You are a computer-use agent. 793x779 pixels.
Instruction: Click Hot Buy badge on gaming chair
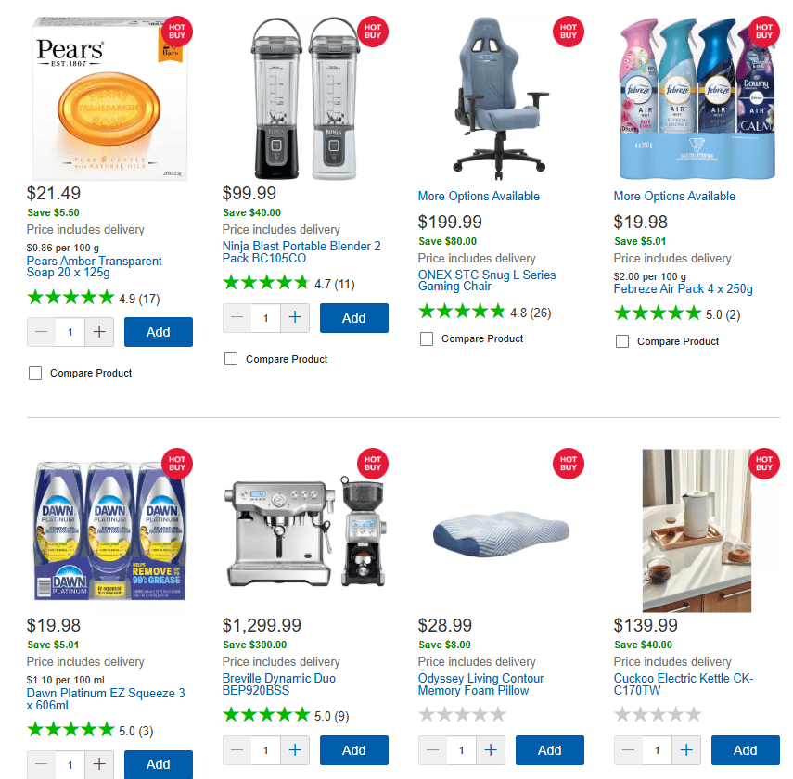(569, 32)
